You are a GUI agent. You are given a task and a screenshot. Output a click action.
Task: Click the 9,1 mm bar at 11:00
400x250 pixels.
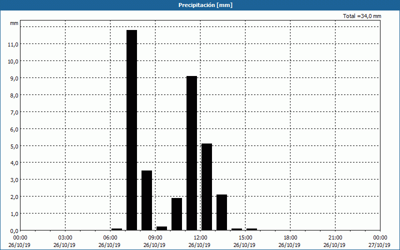[x=192, y=153]
